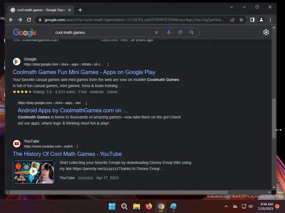Open network status tray icon
The width and height of the screenshot is (285, 213).
tap(244, 206)
